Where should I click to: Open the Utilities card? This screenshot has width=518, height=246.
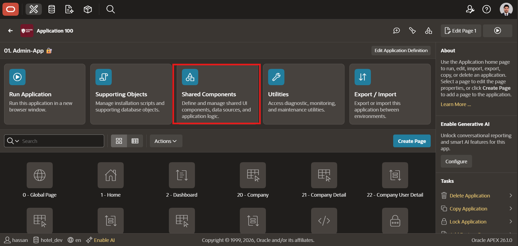303,94
